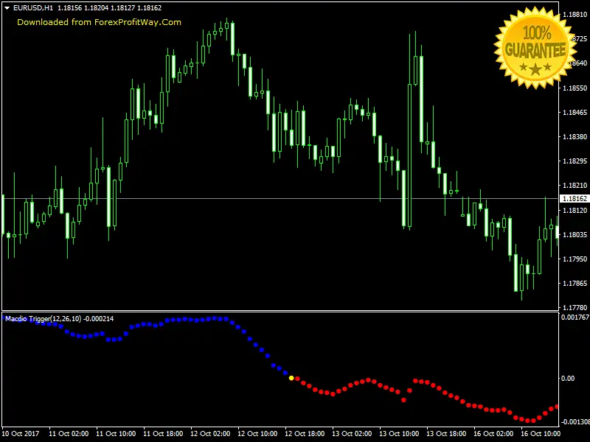Click the 11 Oct 02:00 time label
590x442 pixels.
69,434
